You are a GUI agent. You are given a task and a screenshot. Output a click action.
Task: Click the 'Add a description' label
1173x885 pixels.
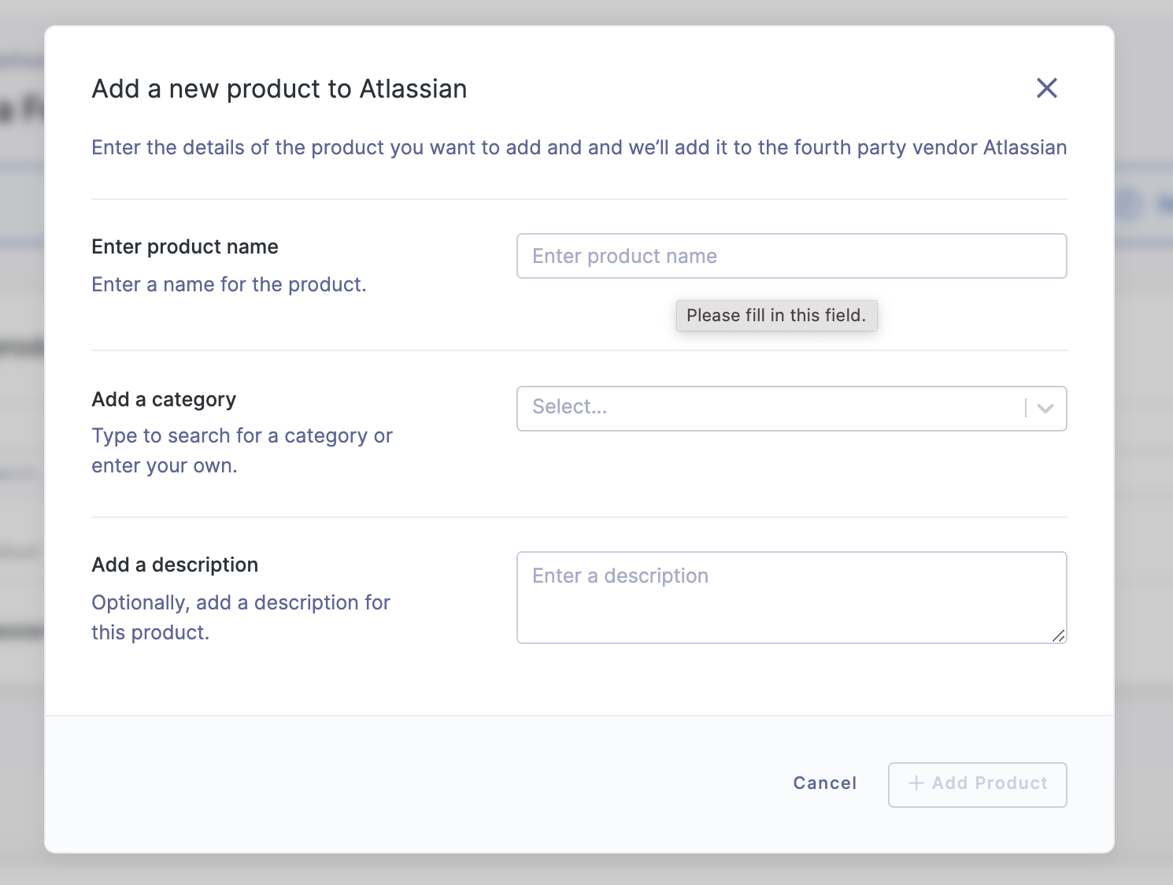[175, 565]
